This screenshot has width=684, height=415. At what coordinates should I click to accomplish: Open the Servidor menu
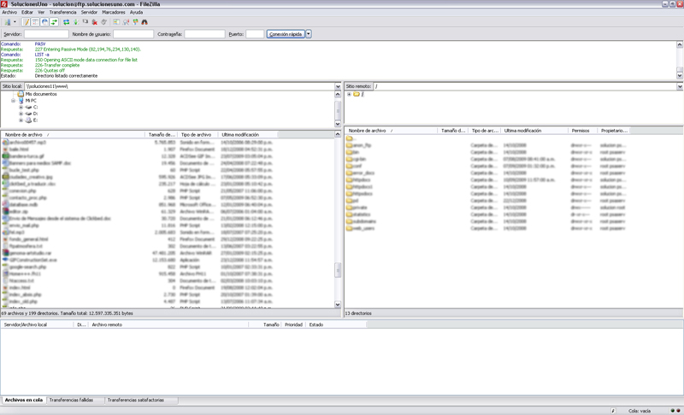pyautogui.click(x=89, y=12)
